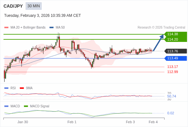Image resolution: width=188 pixels, height=127 pixels.
Task: Click the 112.99 support price label
Action: pos(172,72)
